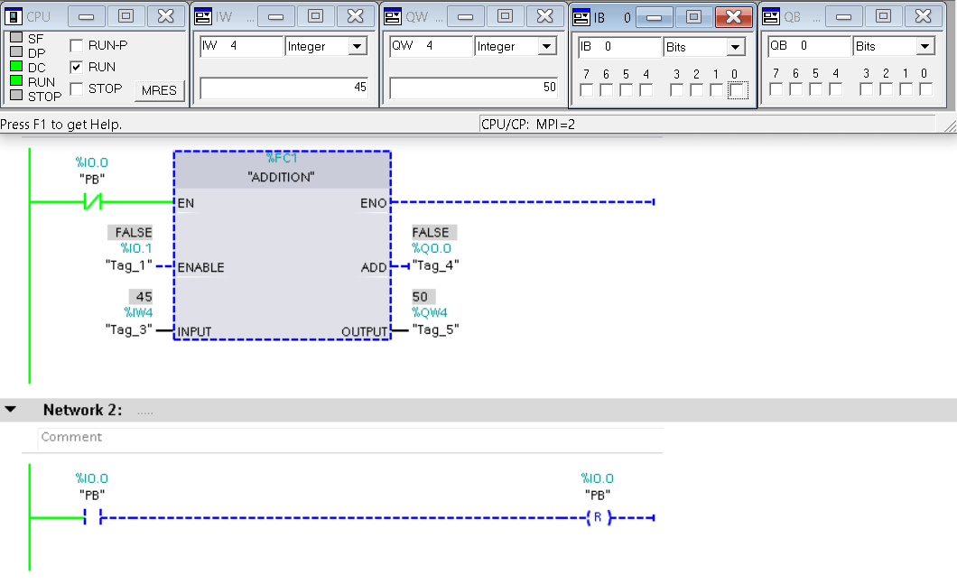This screenshot has width=957, height=584.
Task: Click the SF indicator LED in CPU window
Action: pyautogui.click(x=16, y=38)
